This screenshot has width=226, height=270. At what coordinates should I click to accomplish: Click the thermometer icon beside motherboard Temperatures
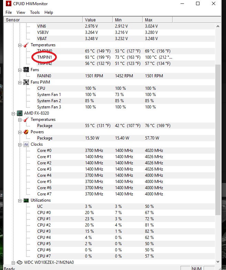click(x=26, y=45)
